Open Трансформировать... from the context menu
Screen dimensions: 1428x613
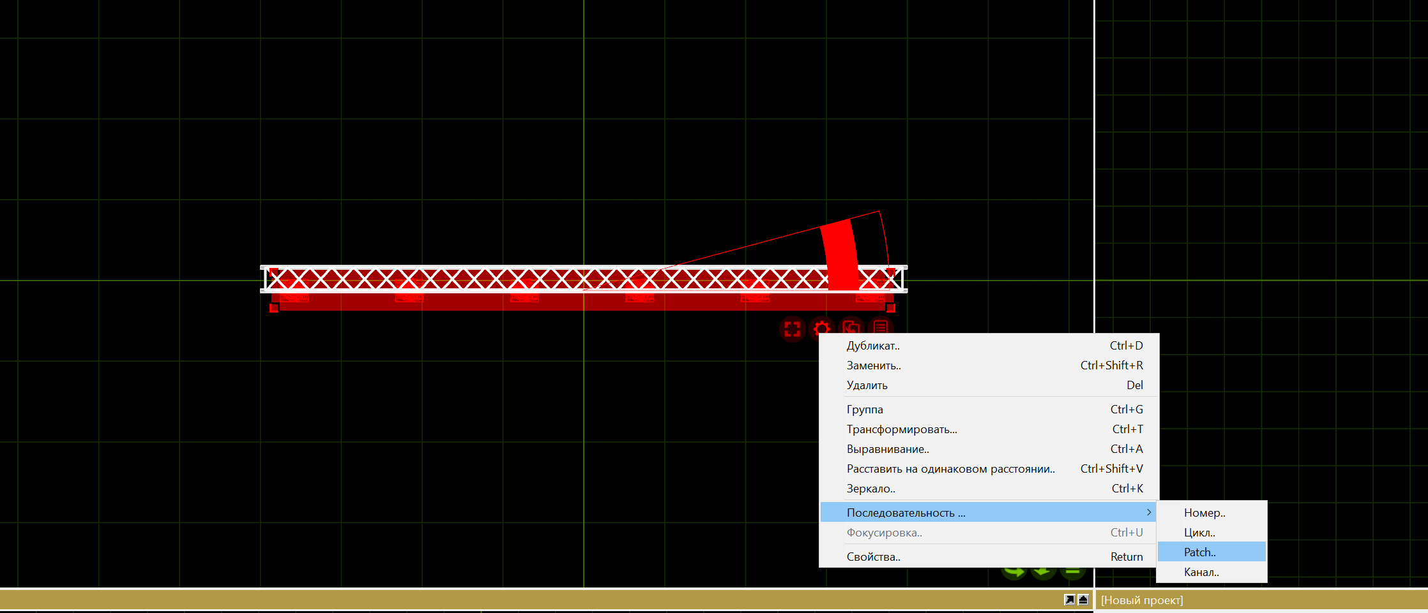[989, 429]
